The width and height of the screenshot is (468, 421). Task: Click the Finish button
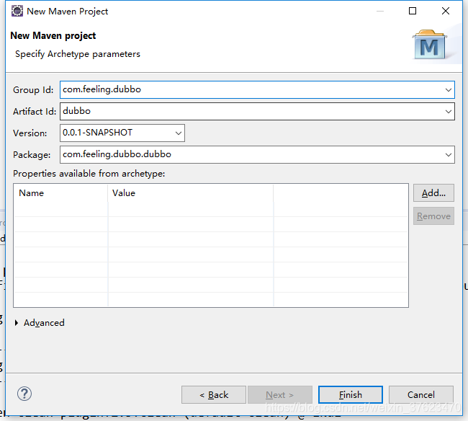click(x=351, y=395)
